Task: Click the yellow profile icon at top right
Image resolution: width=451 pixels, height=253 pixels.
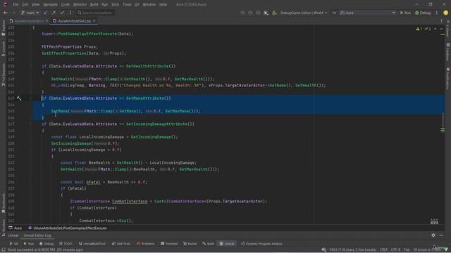Action: click(x=445, y=13)
